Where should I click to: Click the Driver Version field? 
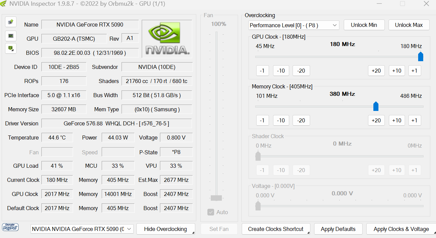[116, 123]
